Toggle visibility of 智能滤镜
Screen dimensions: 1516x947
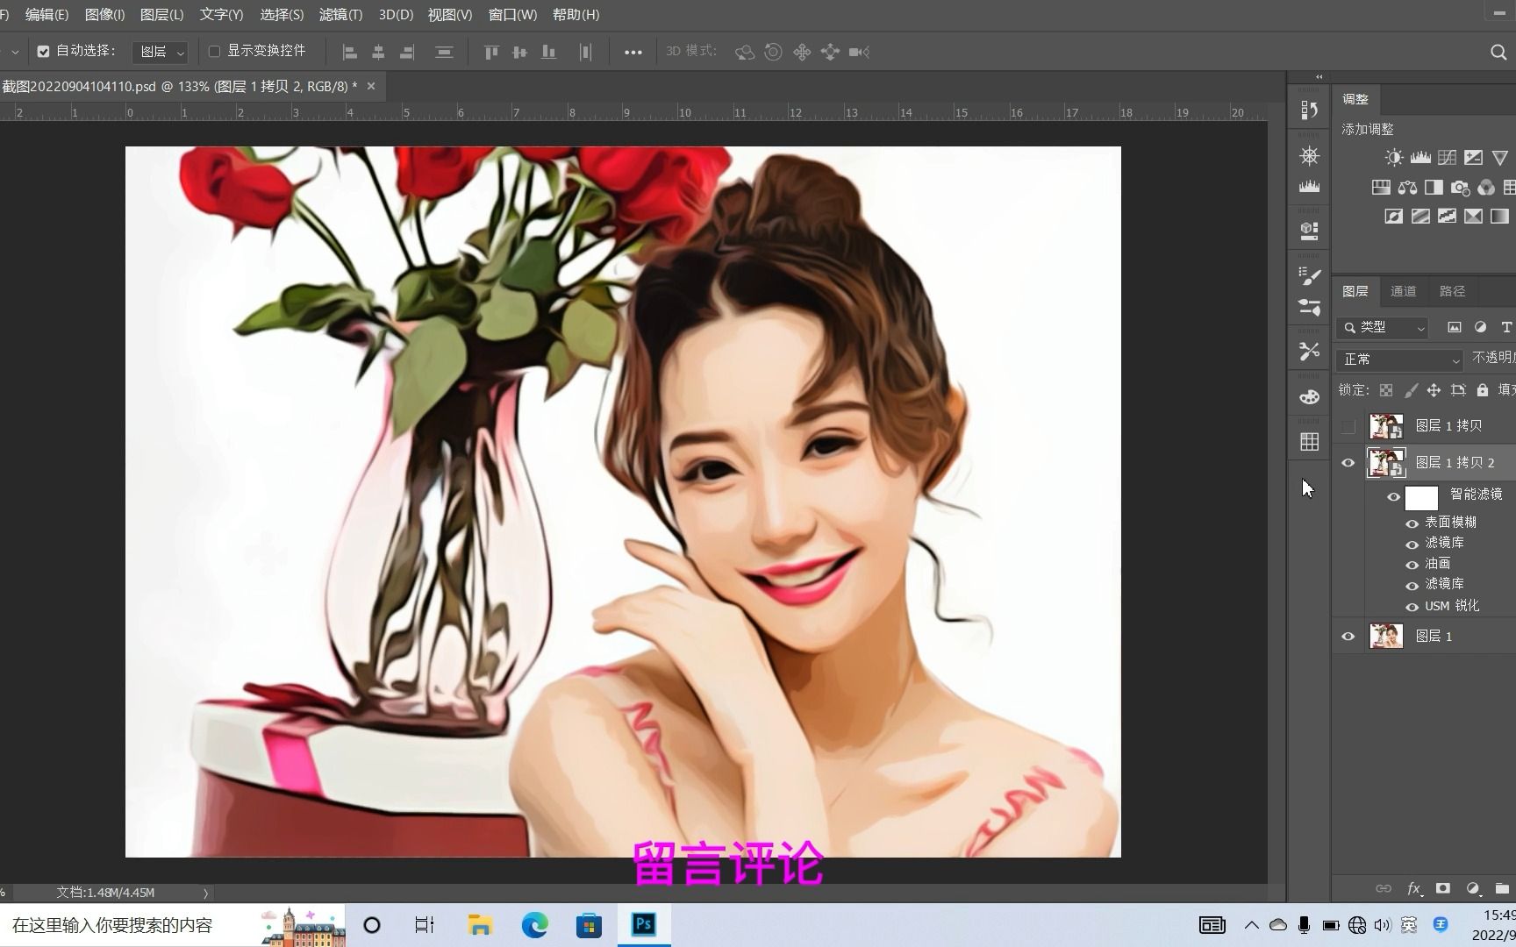pyautogui.click(x=1393, y=497)
